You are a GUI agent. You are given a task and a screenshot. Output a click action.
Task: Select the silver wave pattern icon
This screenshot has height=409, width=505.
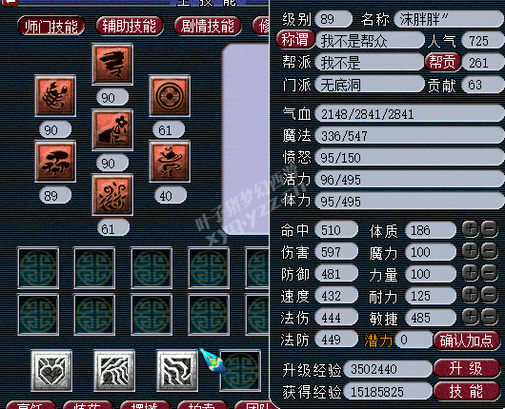coord(114,371)
